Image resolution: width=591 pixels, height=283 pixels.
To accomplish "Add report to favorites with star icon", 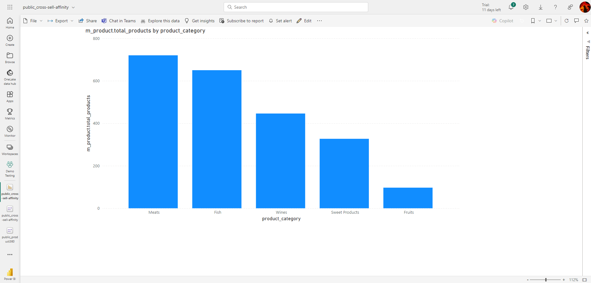I will pos(586,21).
